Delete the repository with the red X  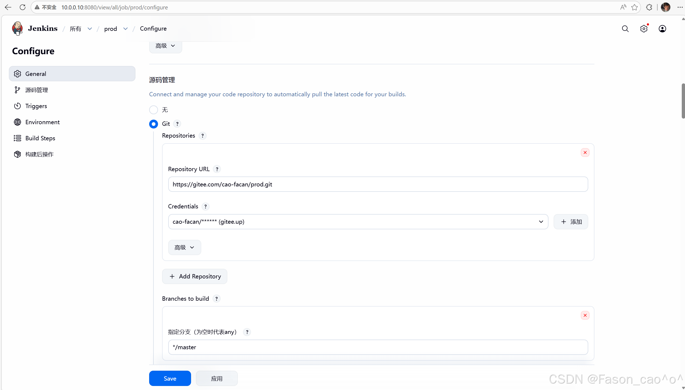pos(585,152)
